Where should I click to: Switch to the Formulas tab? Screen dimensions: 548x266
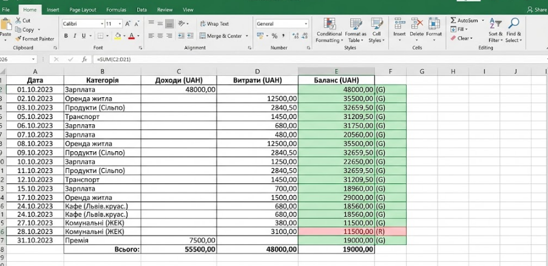(117, 10)
